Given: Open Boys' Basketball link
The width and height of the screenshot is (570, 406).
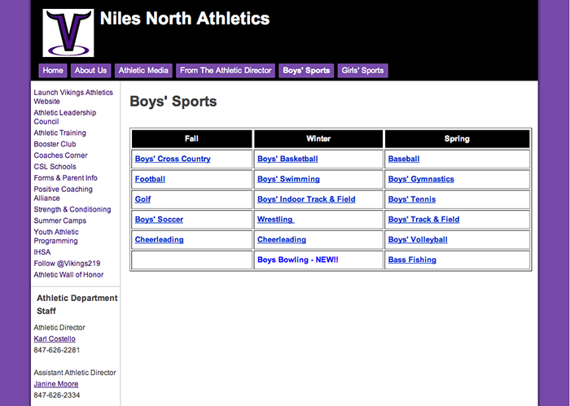Looking at the screenshot, I should click(x=287, y=159).
